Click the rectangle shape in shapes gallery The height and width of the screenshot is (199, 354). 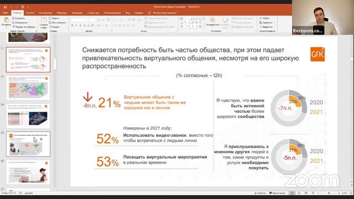pos(193,19)
